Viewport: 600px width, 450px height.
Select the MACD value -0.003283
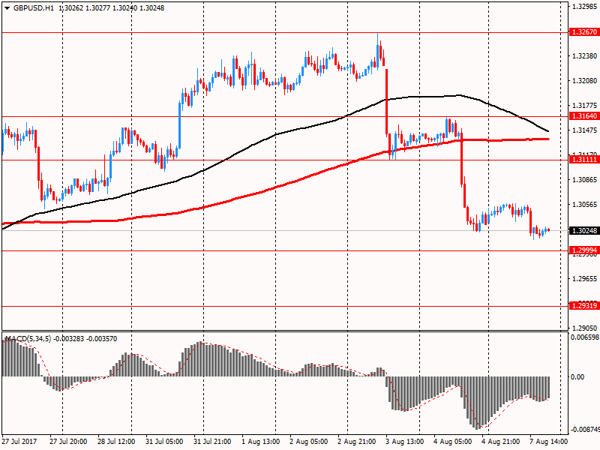point(68,339)
